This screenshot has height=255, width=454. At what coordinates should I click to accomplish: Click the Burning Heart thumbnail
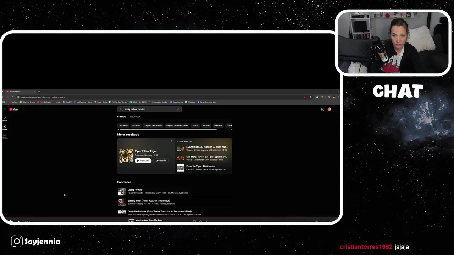point(122,202)
